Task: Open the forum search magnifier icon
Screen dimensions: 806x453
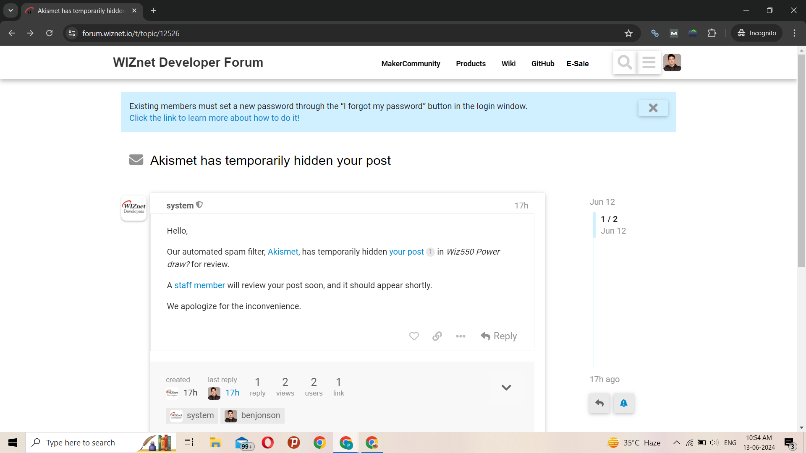Action: tap(625, 62)
